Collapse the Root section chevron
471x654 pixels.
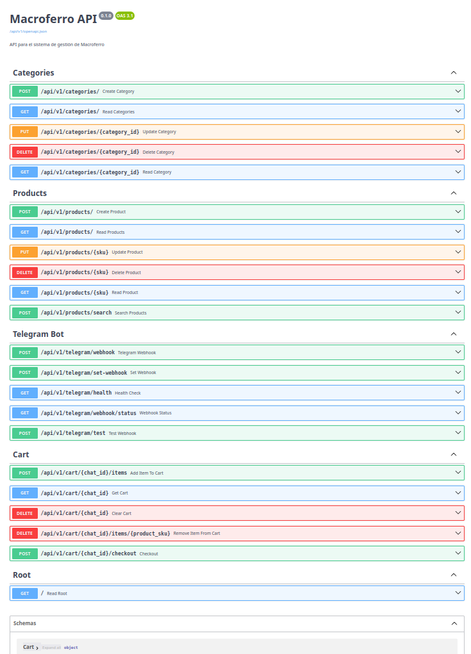(x=454, y=575)
